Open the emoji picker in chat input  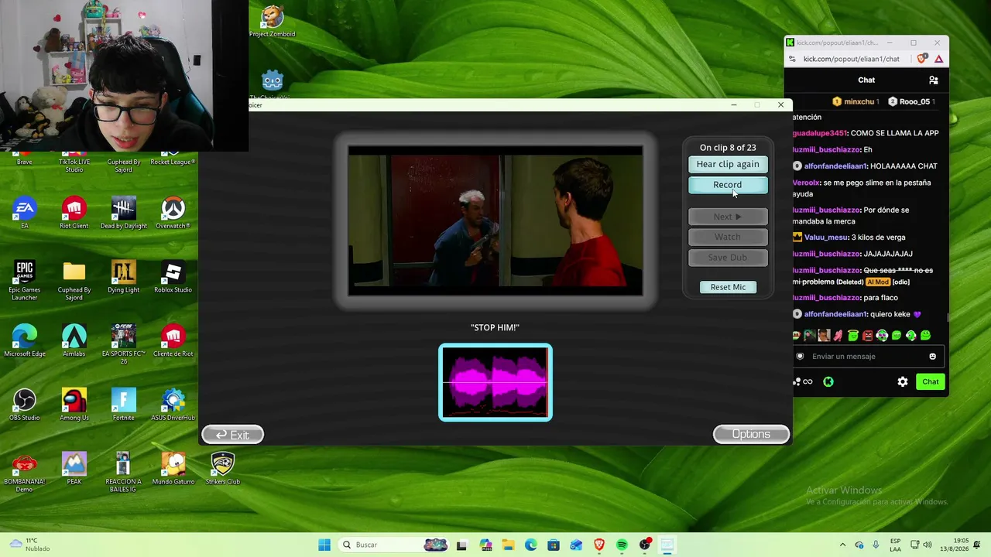point(932,357)
